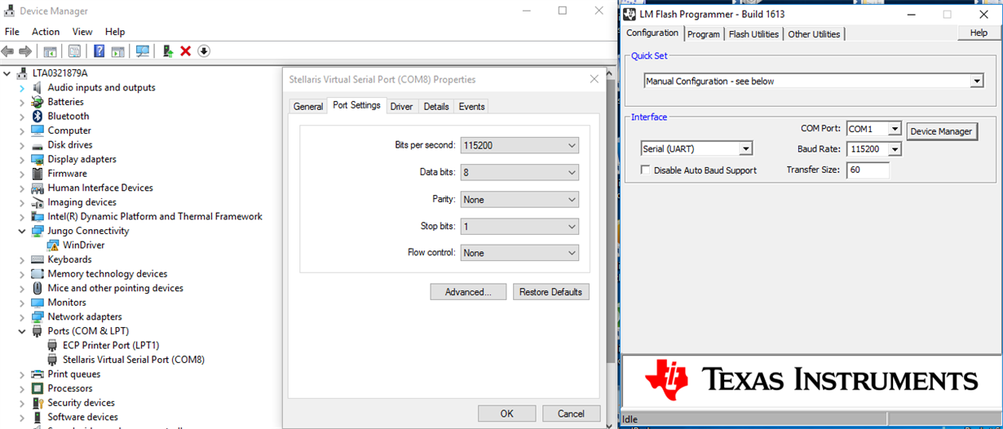Open the COM Port dropdown in LM Flash

[x=895, y=129]
